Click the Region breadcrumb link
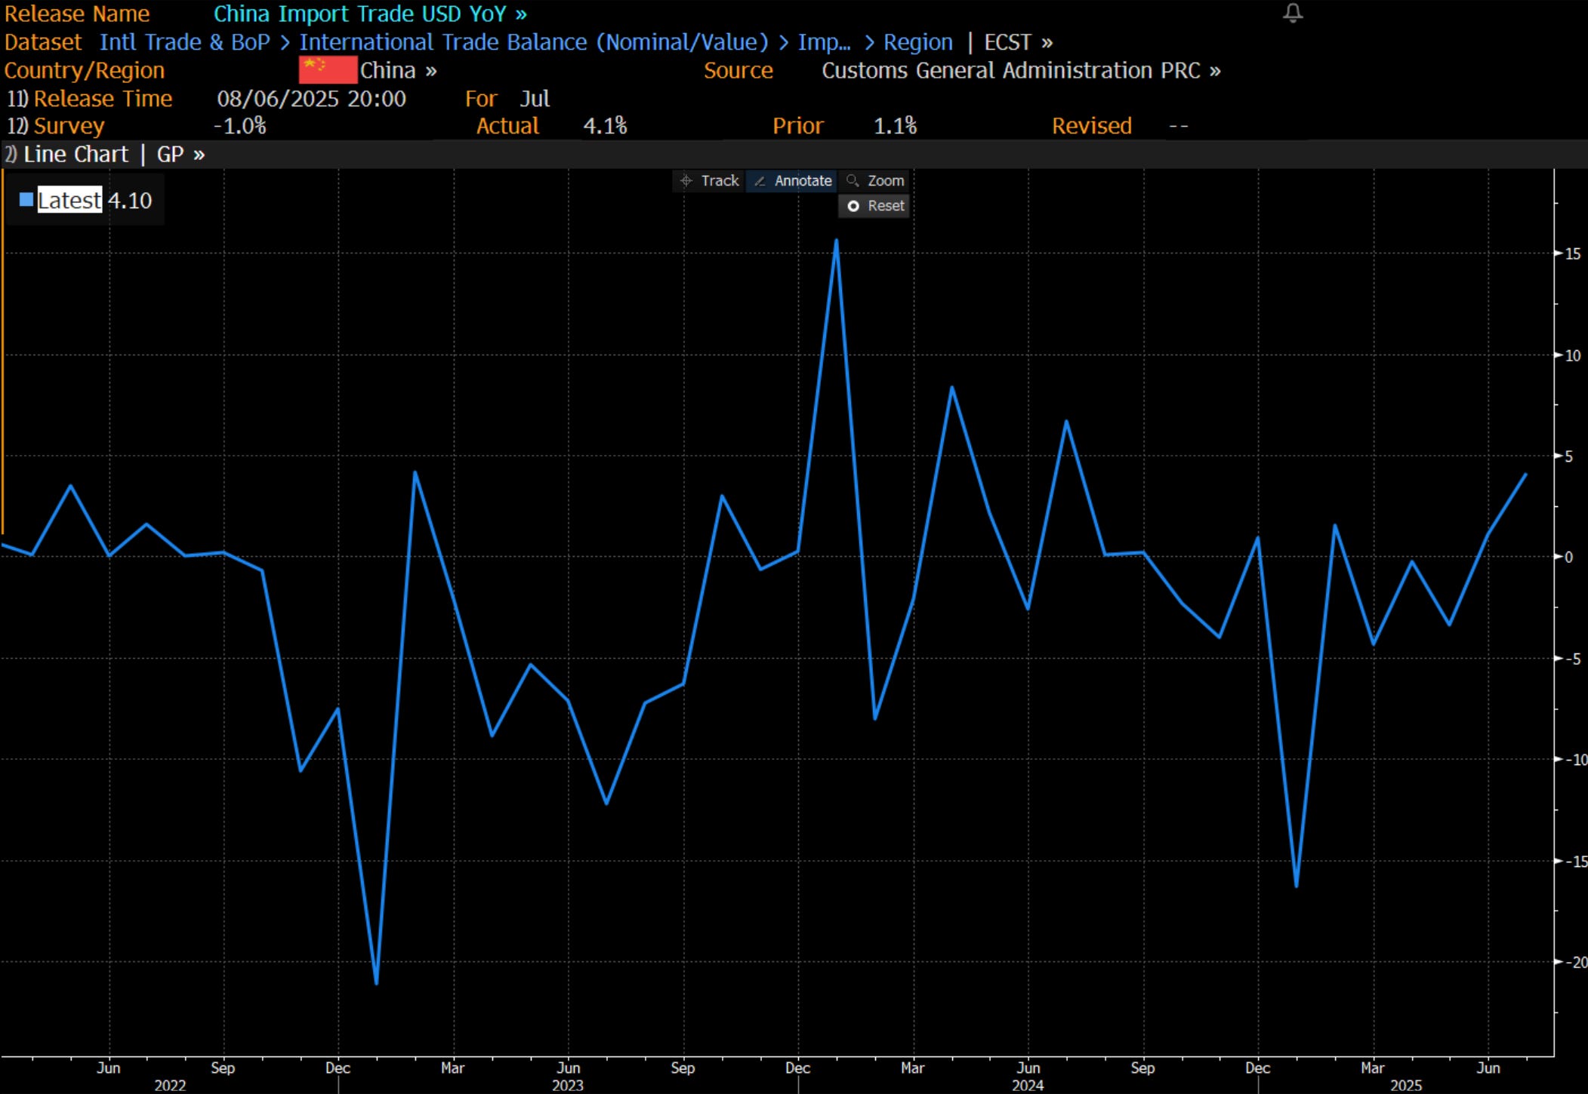 click(917, 42)
